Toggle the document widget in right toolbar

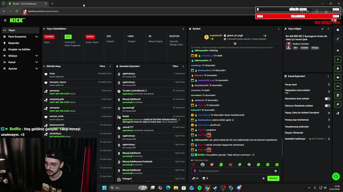point(338,69)
